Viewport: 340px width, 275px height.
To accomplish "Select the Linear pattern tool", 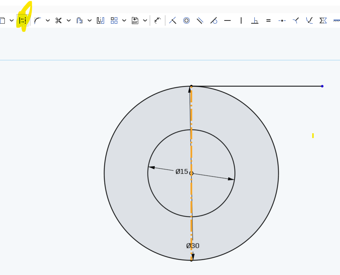I will point(114,20).
